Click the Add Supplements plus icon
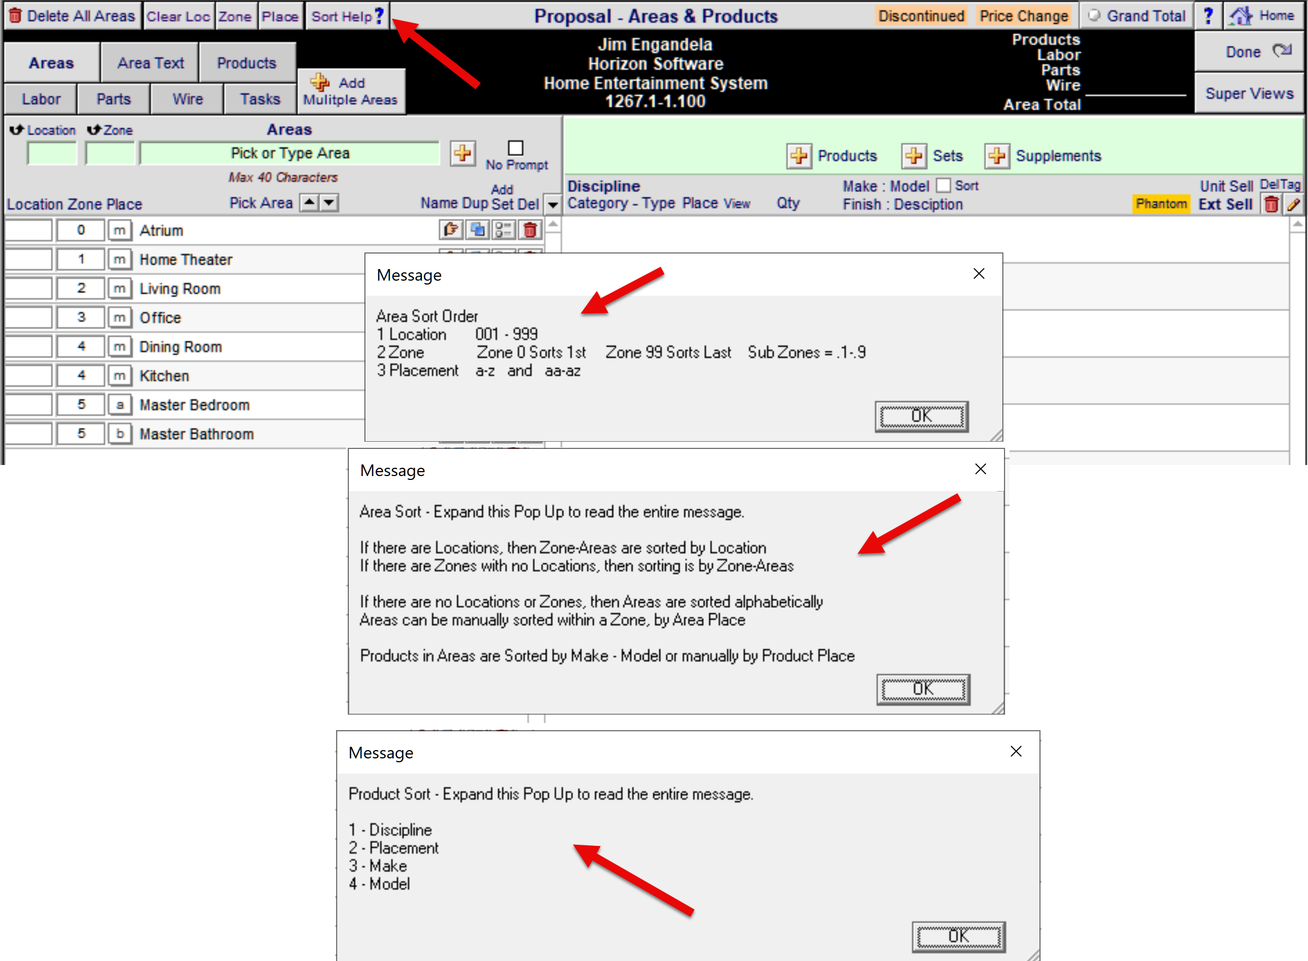The height and width of the screenshot is (961, 1308). (x=997, y=156)
